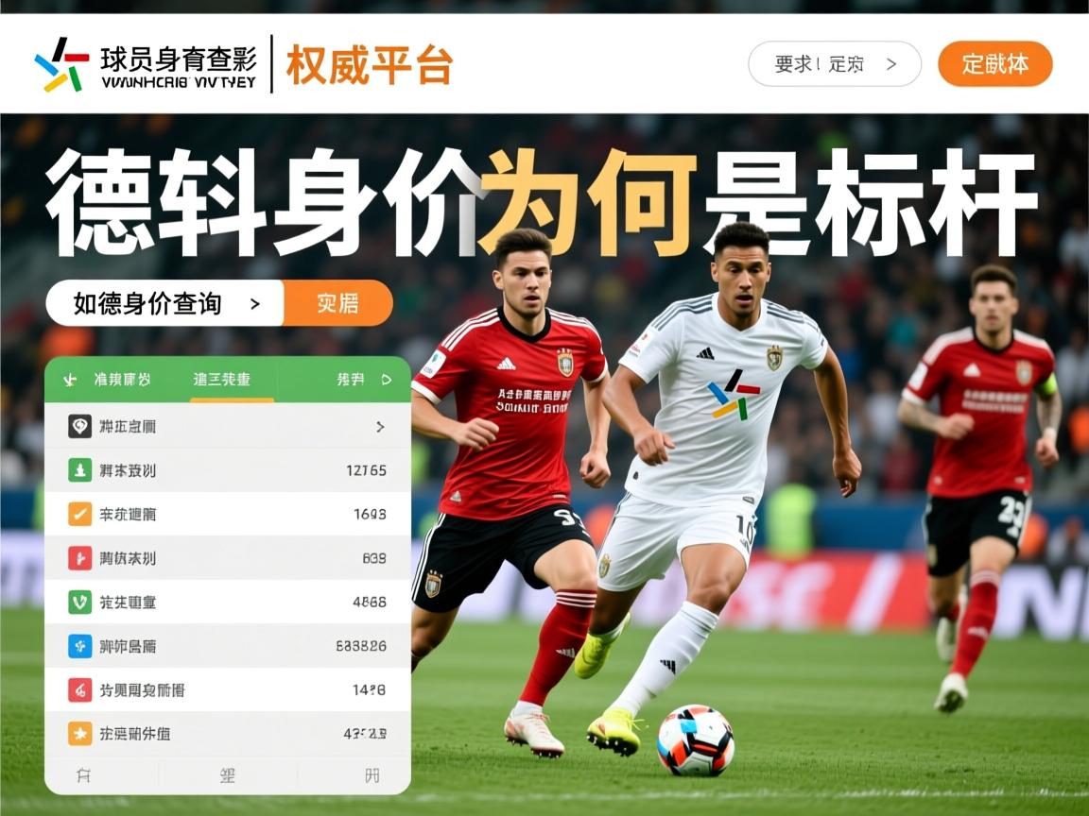Click the orange 定就体 button
This screenshot has height=816, width=1089.
tap(994, 64)
